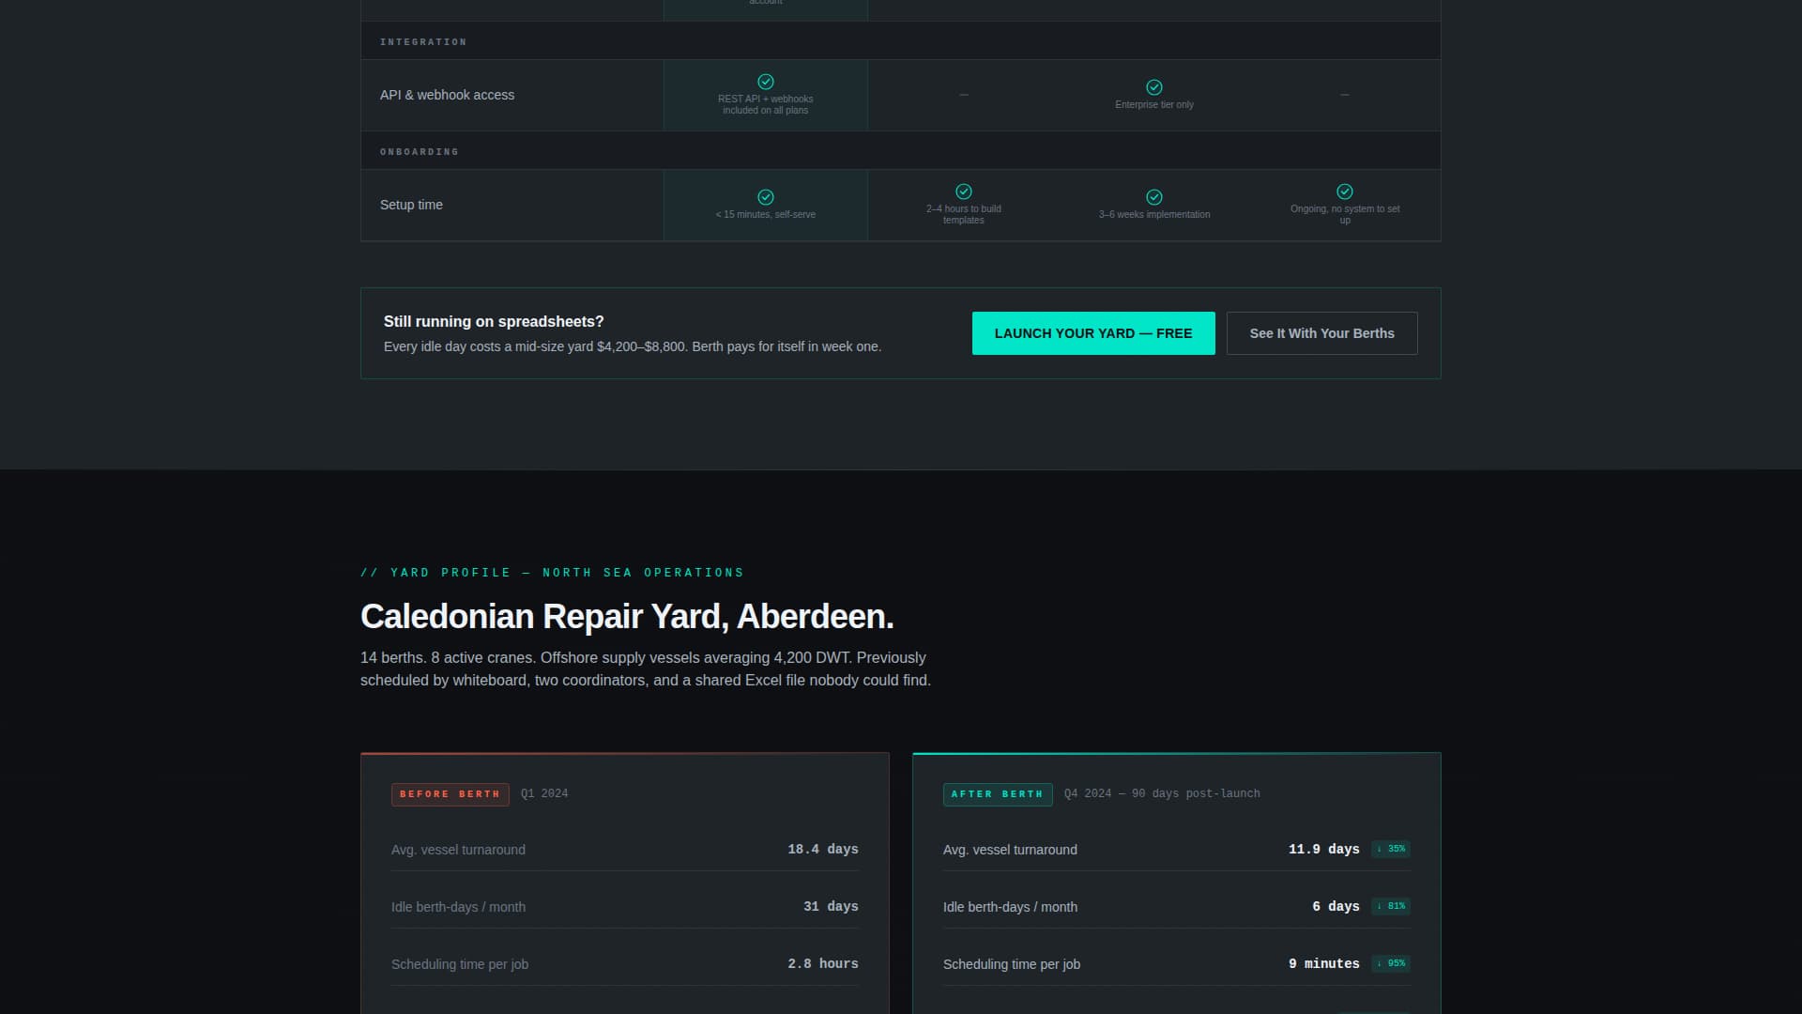Click 'REST API + webhooks included on all plans' caption
1802x1014 pixels.
(x=766, y=105)
